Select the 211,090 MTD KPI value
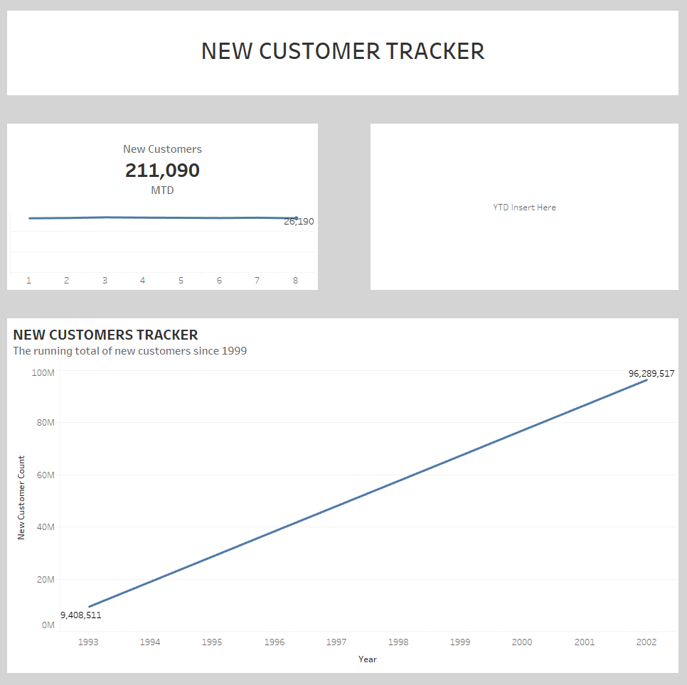This screenshot has height=685, width=687. coord(162,171)
